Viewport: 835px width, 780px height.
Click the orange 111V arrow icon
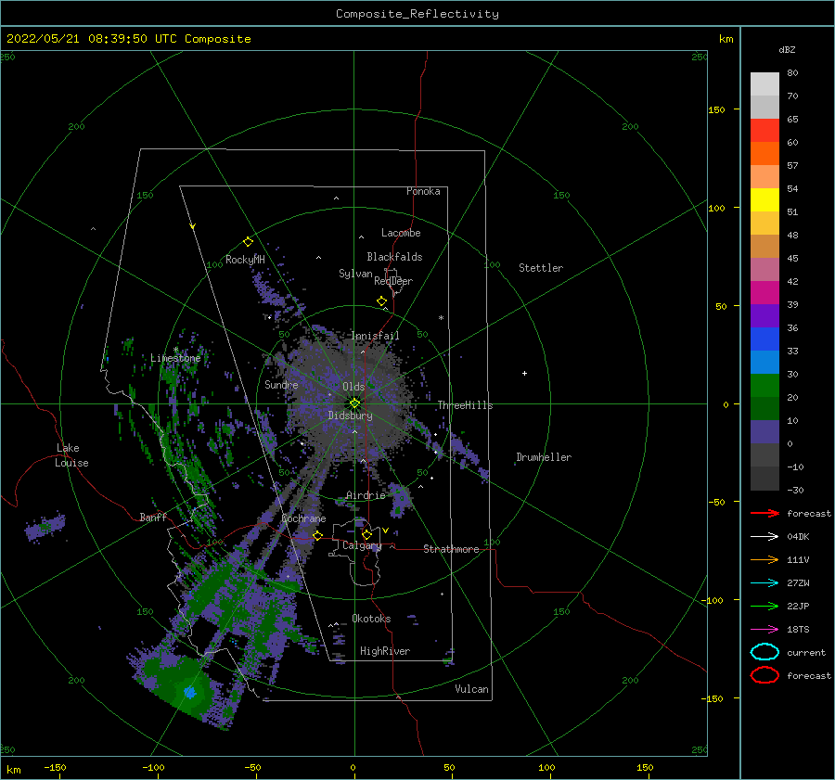(x=764, y=559)
